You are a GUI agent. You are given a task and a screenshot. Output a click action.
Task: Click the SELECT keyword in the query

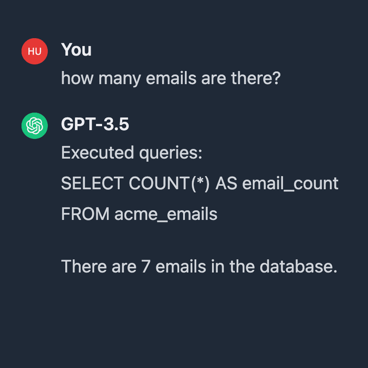(x=92, y=184)
